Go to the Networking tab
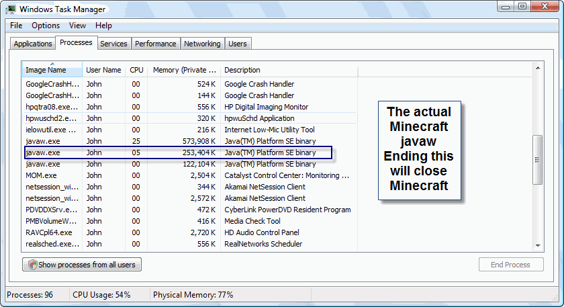564x307 pixels. pyautogui.click(x=202, y=44)
